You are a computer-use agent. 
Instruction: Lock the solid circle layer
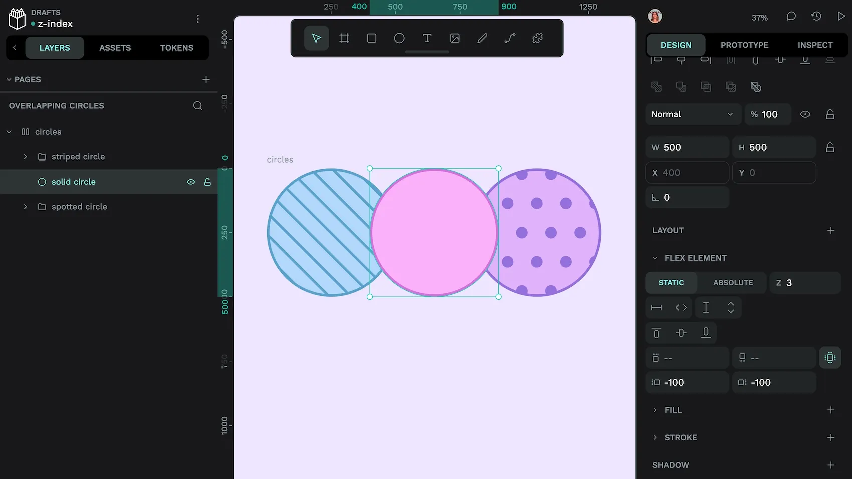(x=207, y=182)
